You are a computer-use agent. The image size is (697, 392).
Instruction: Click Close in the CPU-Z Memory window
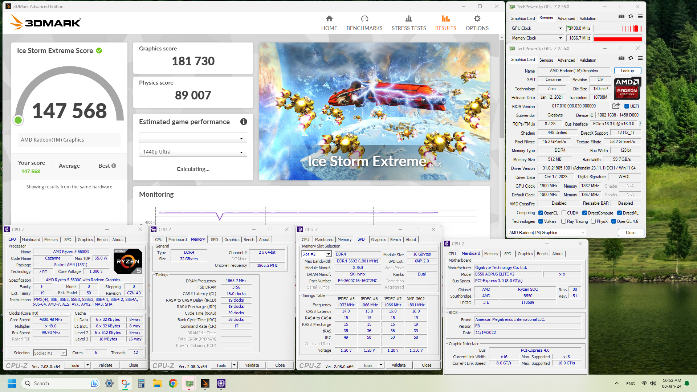(280, 365)
